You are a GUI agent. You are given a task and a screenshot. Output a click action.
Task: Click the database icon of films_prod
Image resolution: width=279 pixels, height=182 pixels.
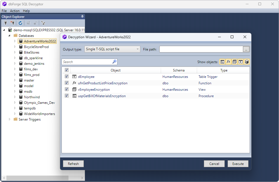click(21, 75)
